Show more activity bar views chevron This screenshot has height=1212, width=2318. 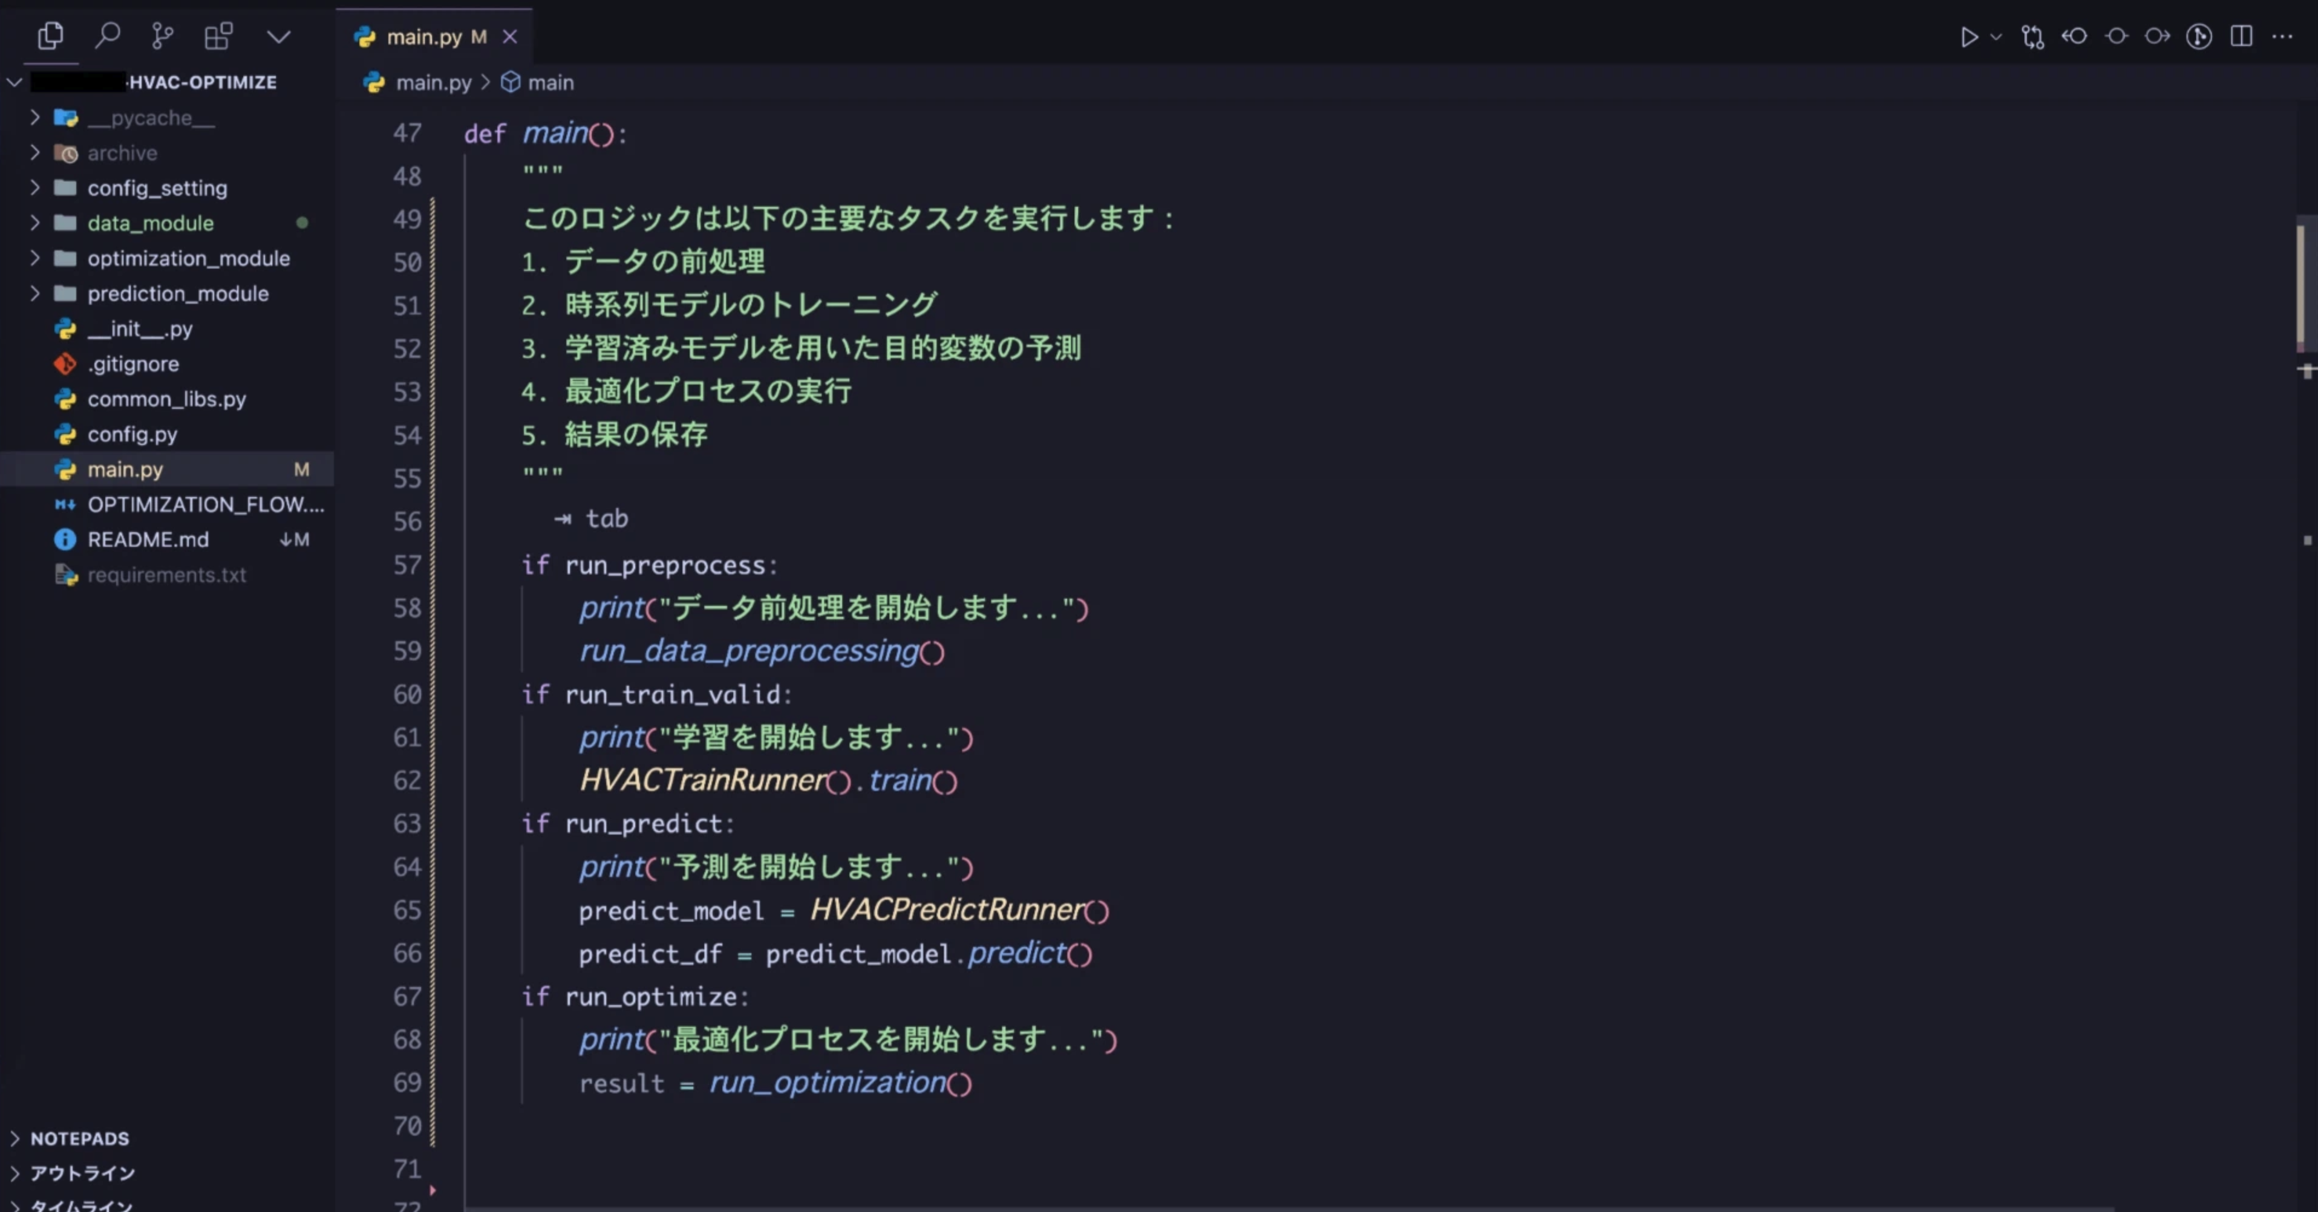pos(279,37)
